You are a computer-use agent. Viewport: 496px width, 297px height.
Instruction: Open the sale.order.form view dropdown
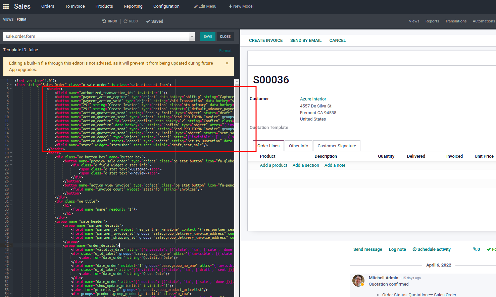tap(192, 36)
